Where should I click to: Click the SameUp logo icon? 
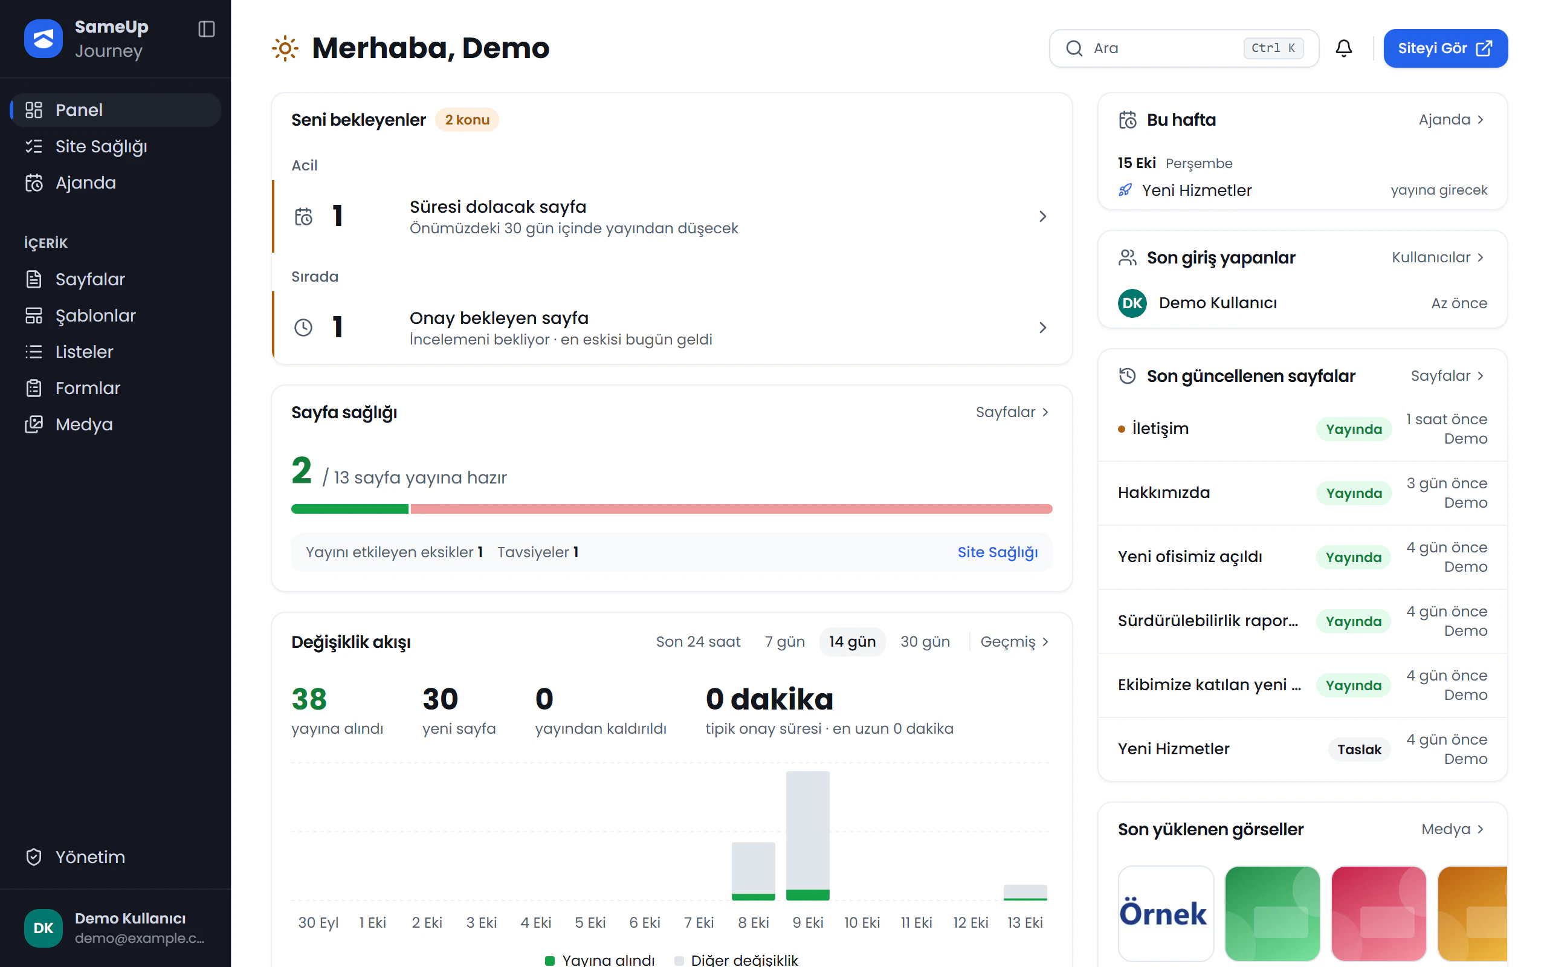[43, 38]
